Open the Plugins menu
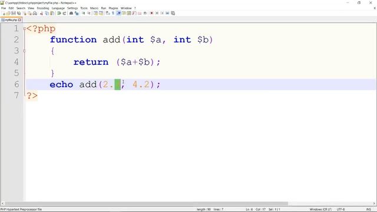Screen dimensions: 377x212 tap(113, 8)
